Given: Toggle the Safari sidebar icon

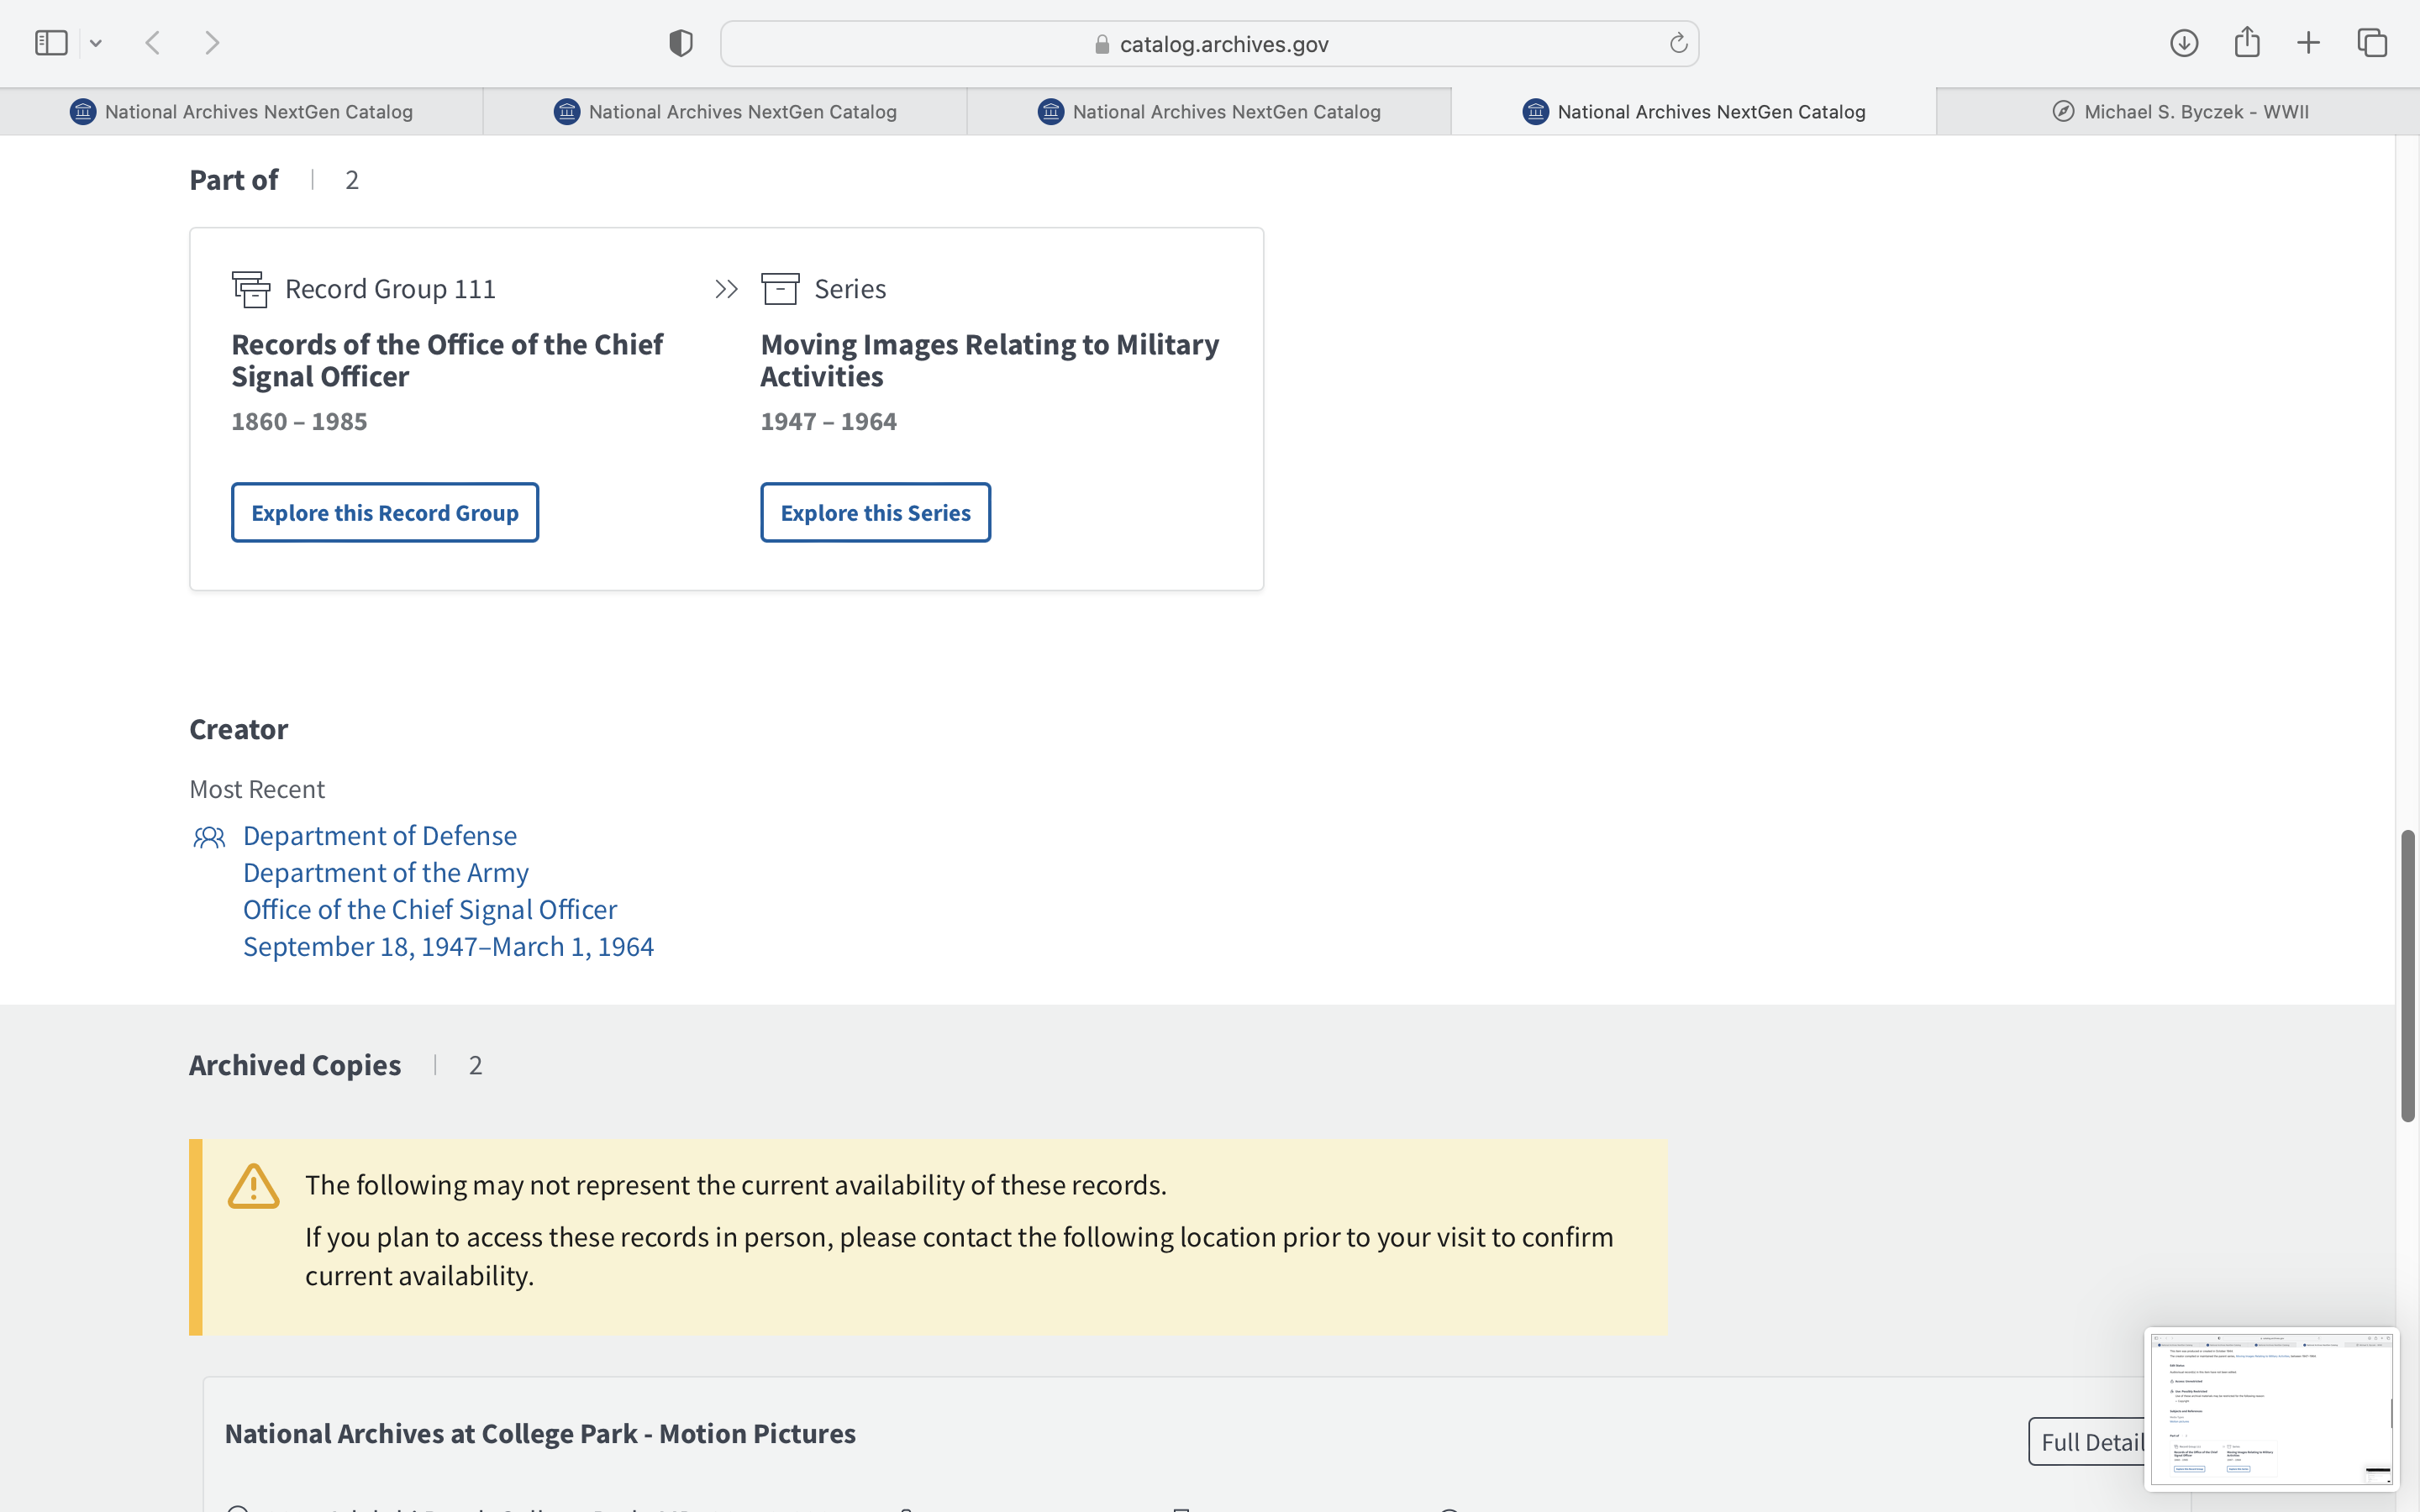Looking at the screenshot, I should (51, 43).
